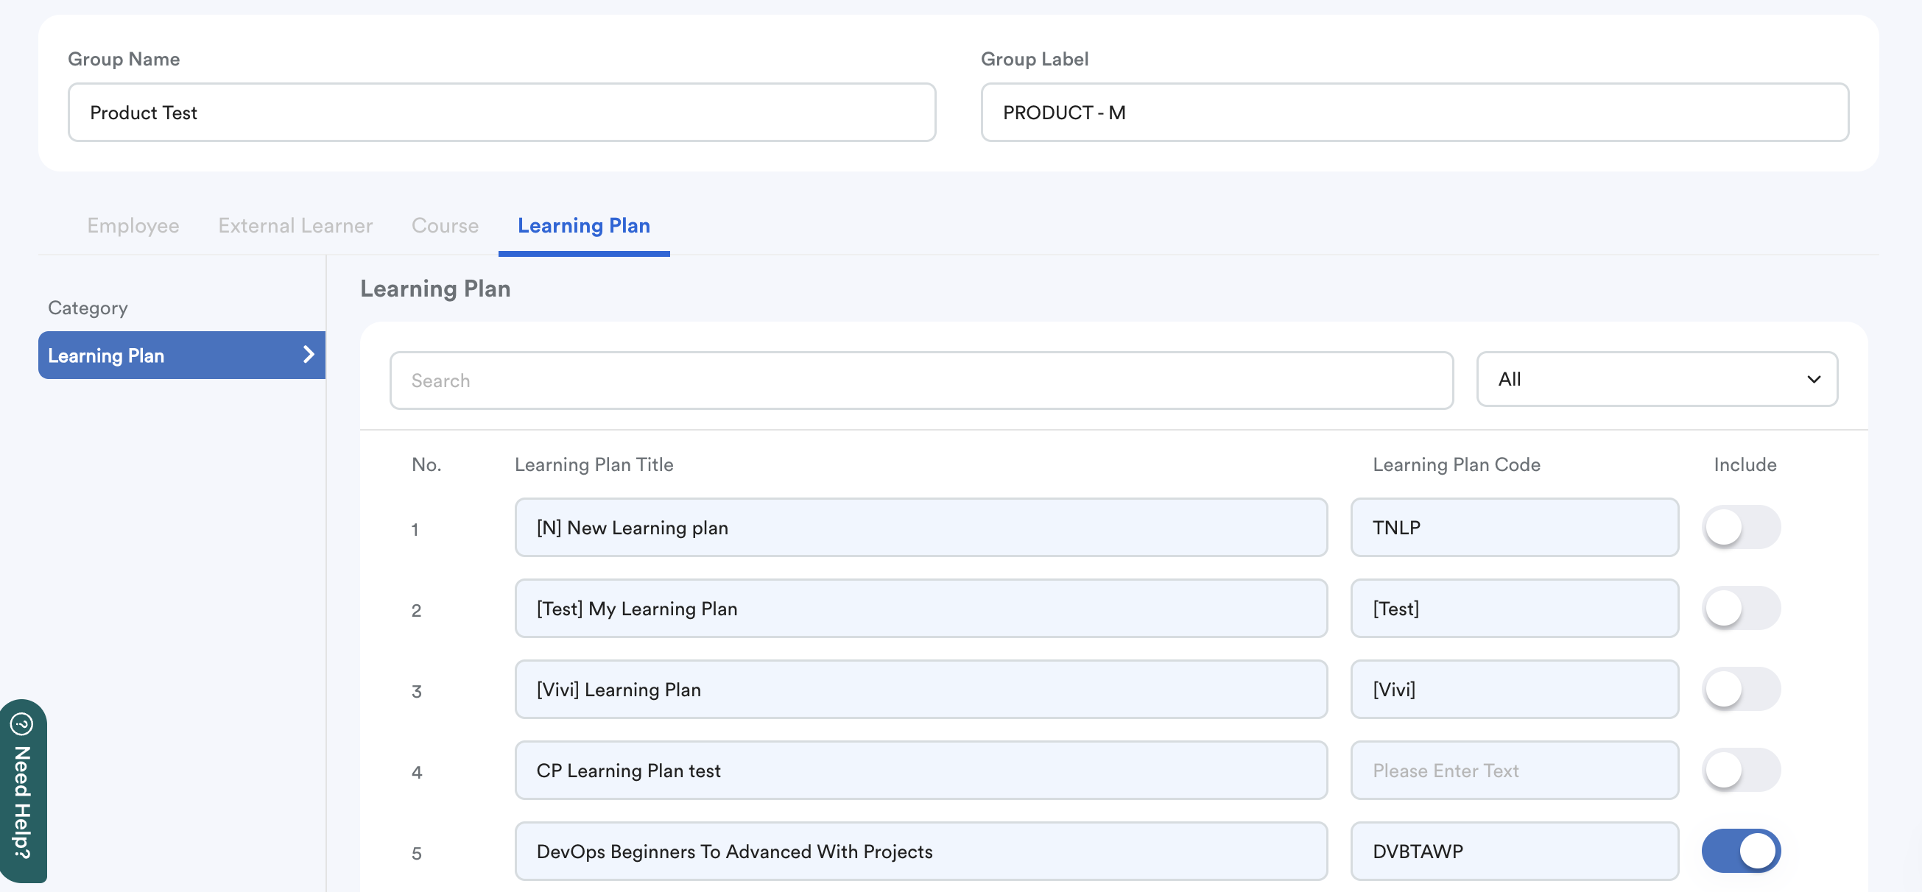The height and width of the screenshot is (892, 1922).
Task: Switch to the Employee tab
Action: 133,225
